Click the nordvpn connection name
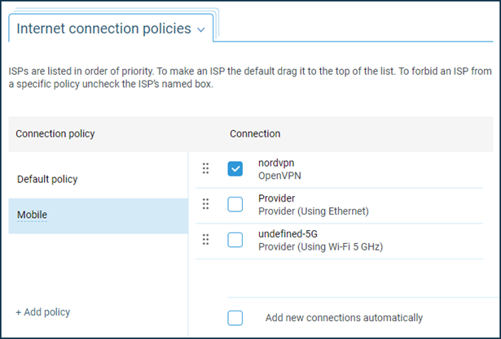Viewport: 501px width, 339px height. point(276,163)
